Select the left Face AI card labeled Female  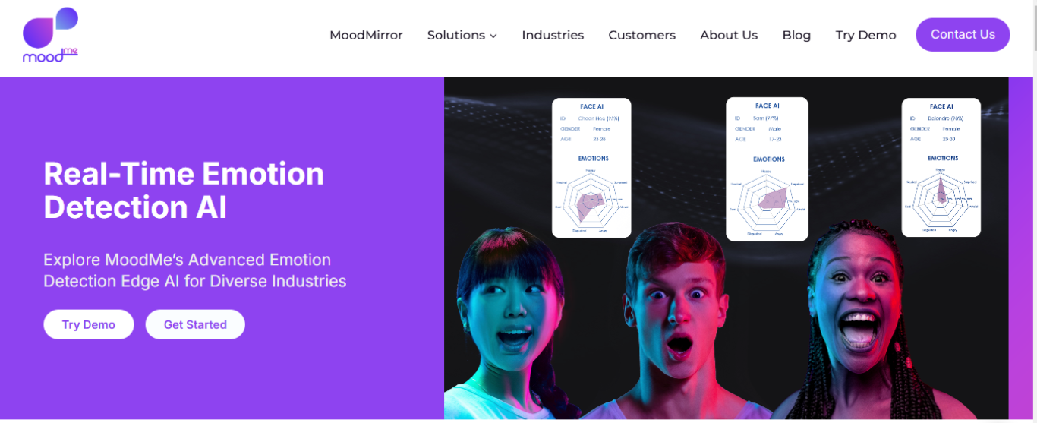click(591, 168)
